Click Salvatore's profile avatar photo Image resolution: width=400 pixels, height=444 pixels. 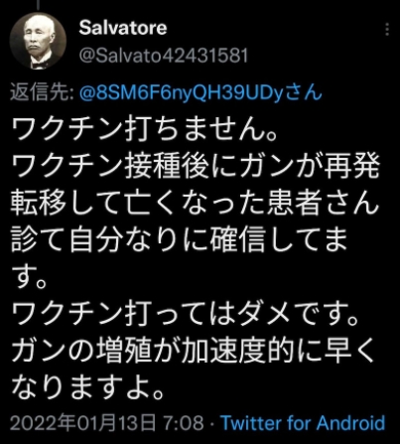(38, 41)
